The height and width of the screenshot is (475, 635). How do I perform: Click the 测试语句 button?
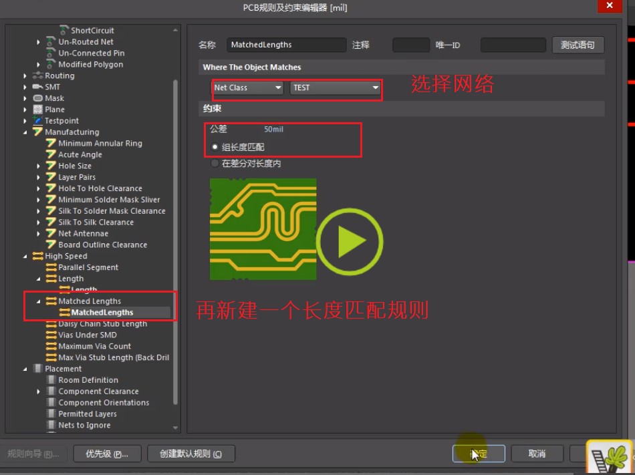click(x=579, y=45)
